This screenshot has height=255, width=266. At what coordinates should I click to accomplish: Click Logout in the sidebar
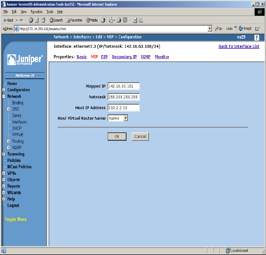pos(13,205)
